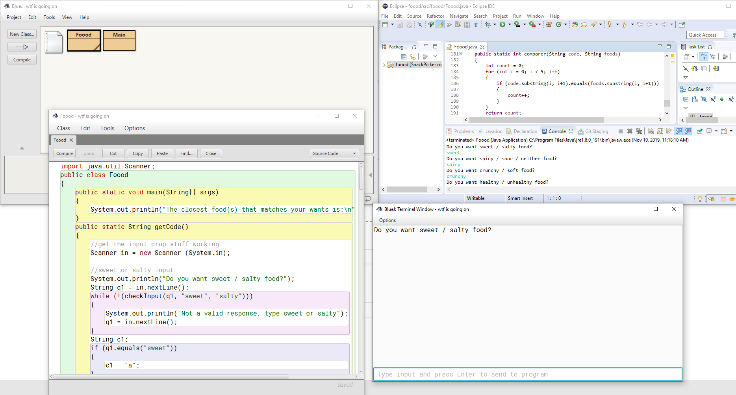Screen dimensions: 736x395
Task: Click the Eclipse Debug bug icon
Action: 488,24
